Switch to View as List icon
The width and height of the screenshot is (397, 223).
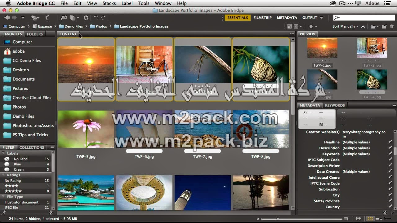[387, 219]
